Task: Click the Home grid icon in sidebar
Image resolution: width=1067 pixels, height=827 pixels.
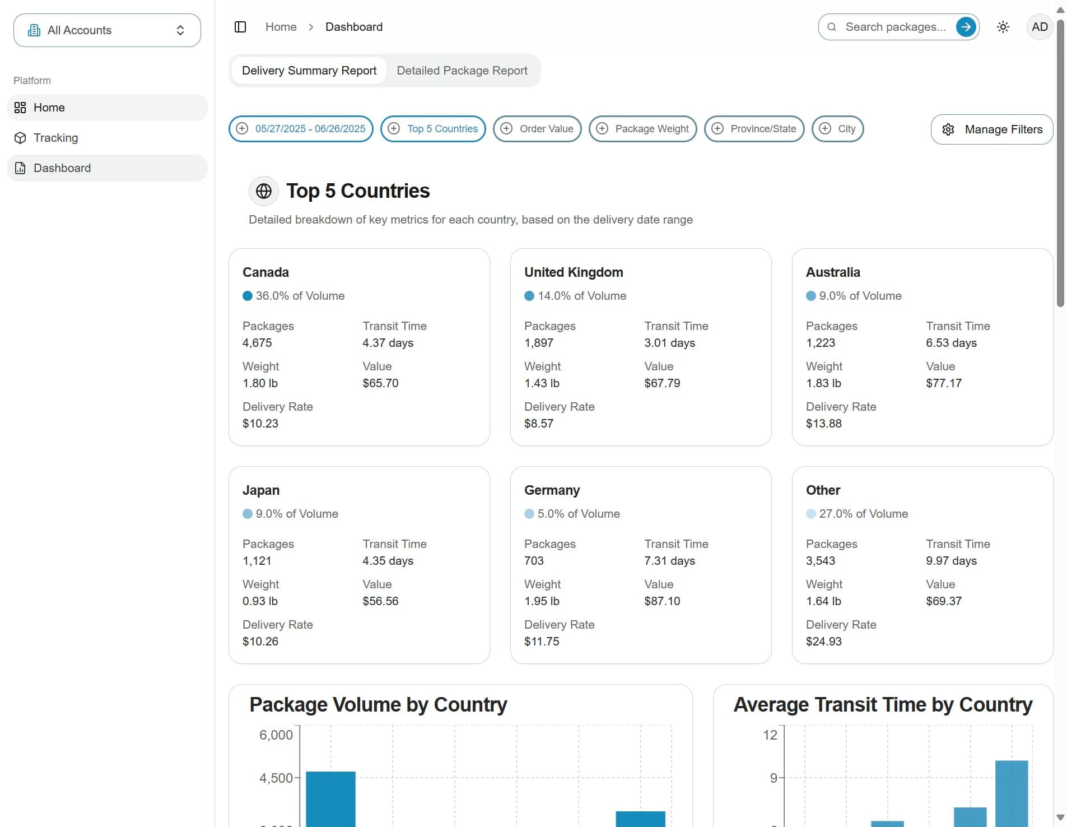Action: coord(20,108)
